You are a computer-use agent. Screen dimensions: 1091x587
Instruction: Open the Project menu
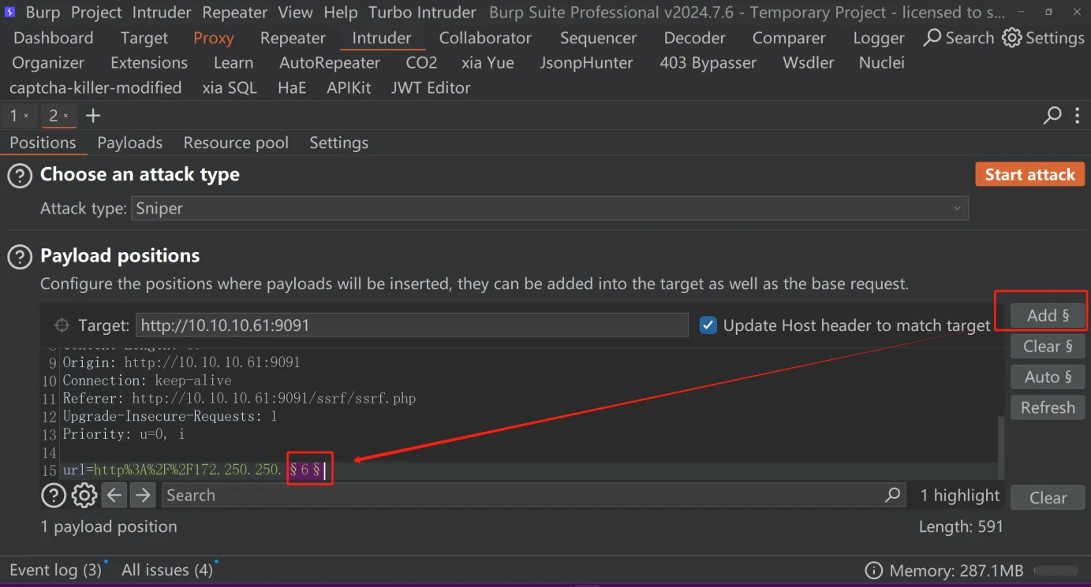(96, 13)
